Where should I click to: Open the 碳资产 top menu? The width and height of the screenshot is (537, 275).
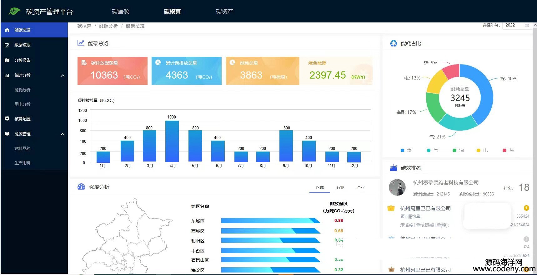tap(224, 12)
